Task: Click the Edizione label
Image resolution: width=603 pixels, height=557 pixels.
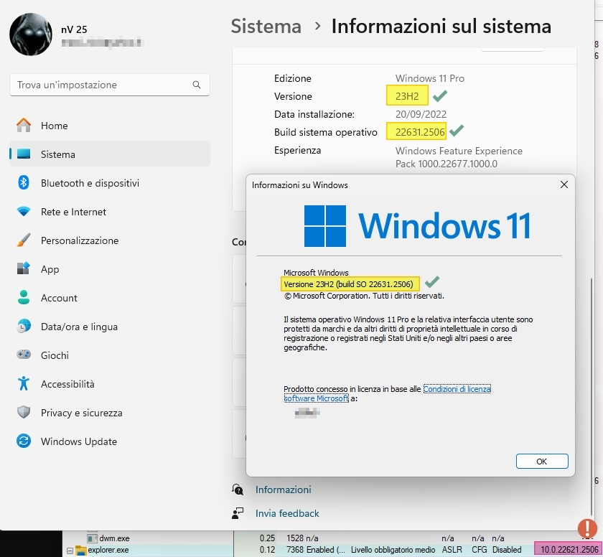Action: click(293, 78)
